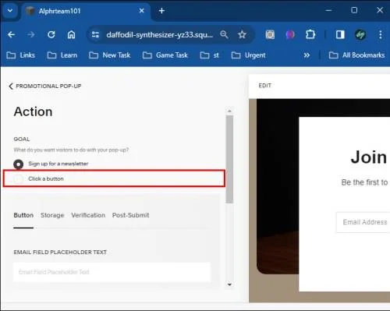The width and height of the screenshot is (390, 311).
Task: Open the Game Task bookmark folder
Action: pos(165,55)
